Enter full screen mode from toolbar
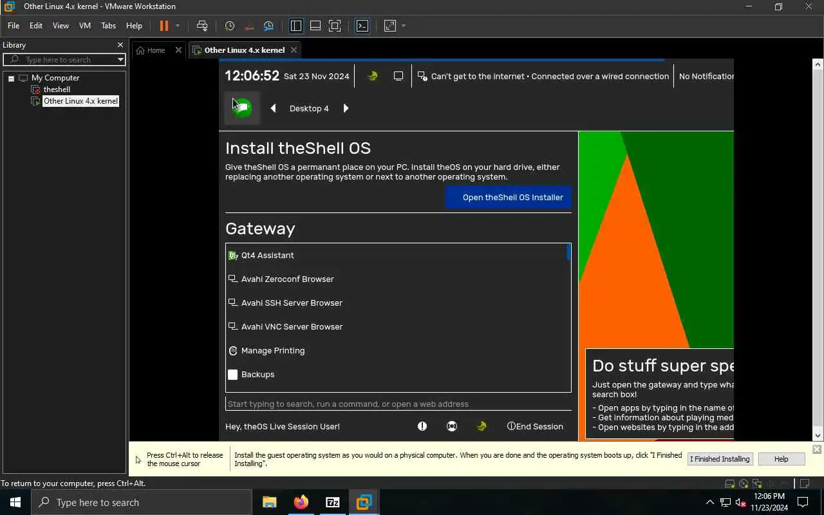The height and width of the screenshot is (515, 824). [x=335, y=26]
